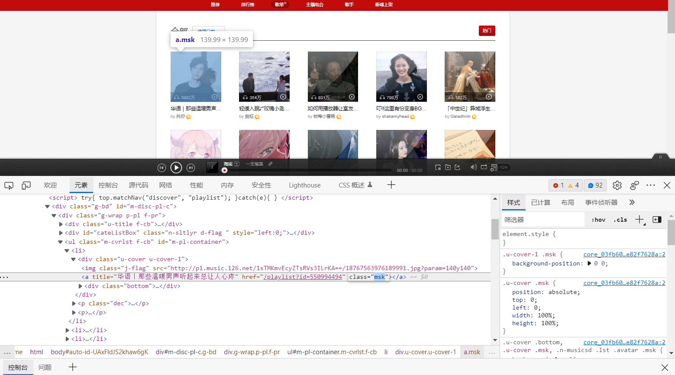This screenshot has width=675, height=375.
Task: Toggle loop playback mode icon
Action: point(484,167)
